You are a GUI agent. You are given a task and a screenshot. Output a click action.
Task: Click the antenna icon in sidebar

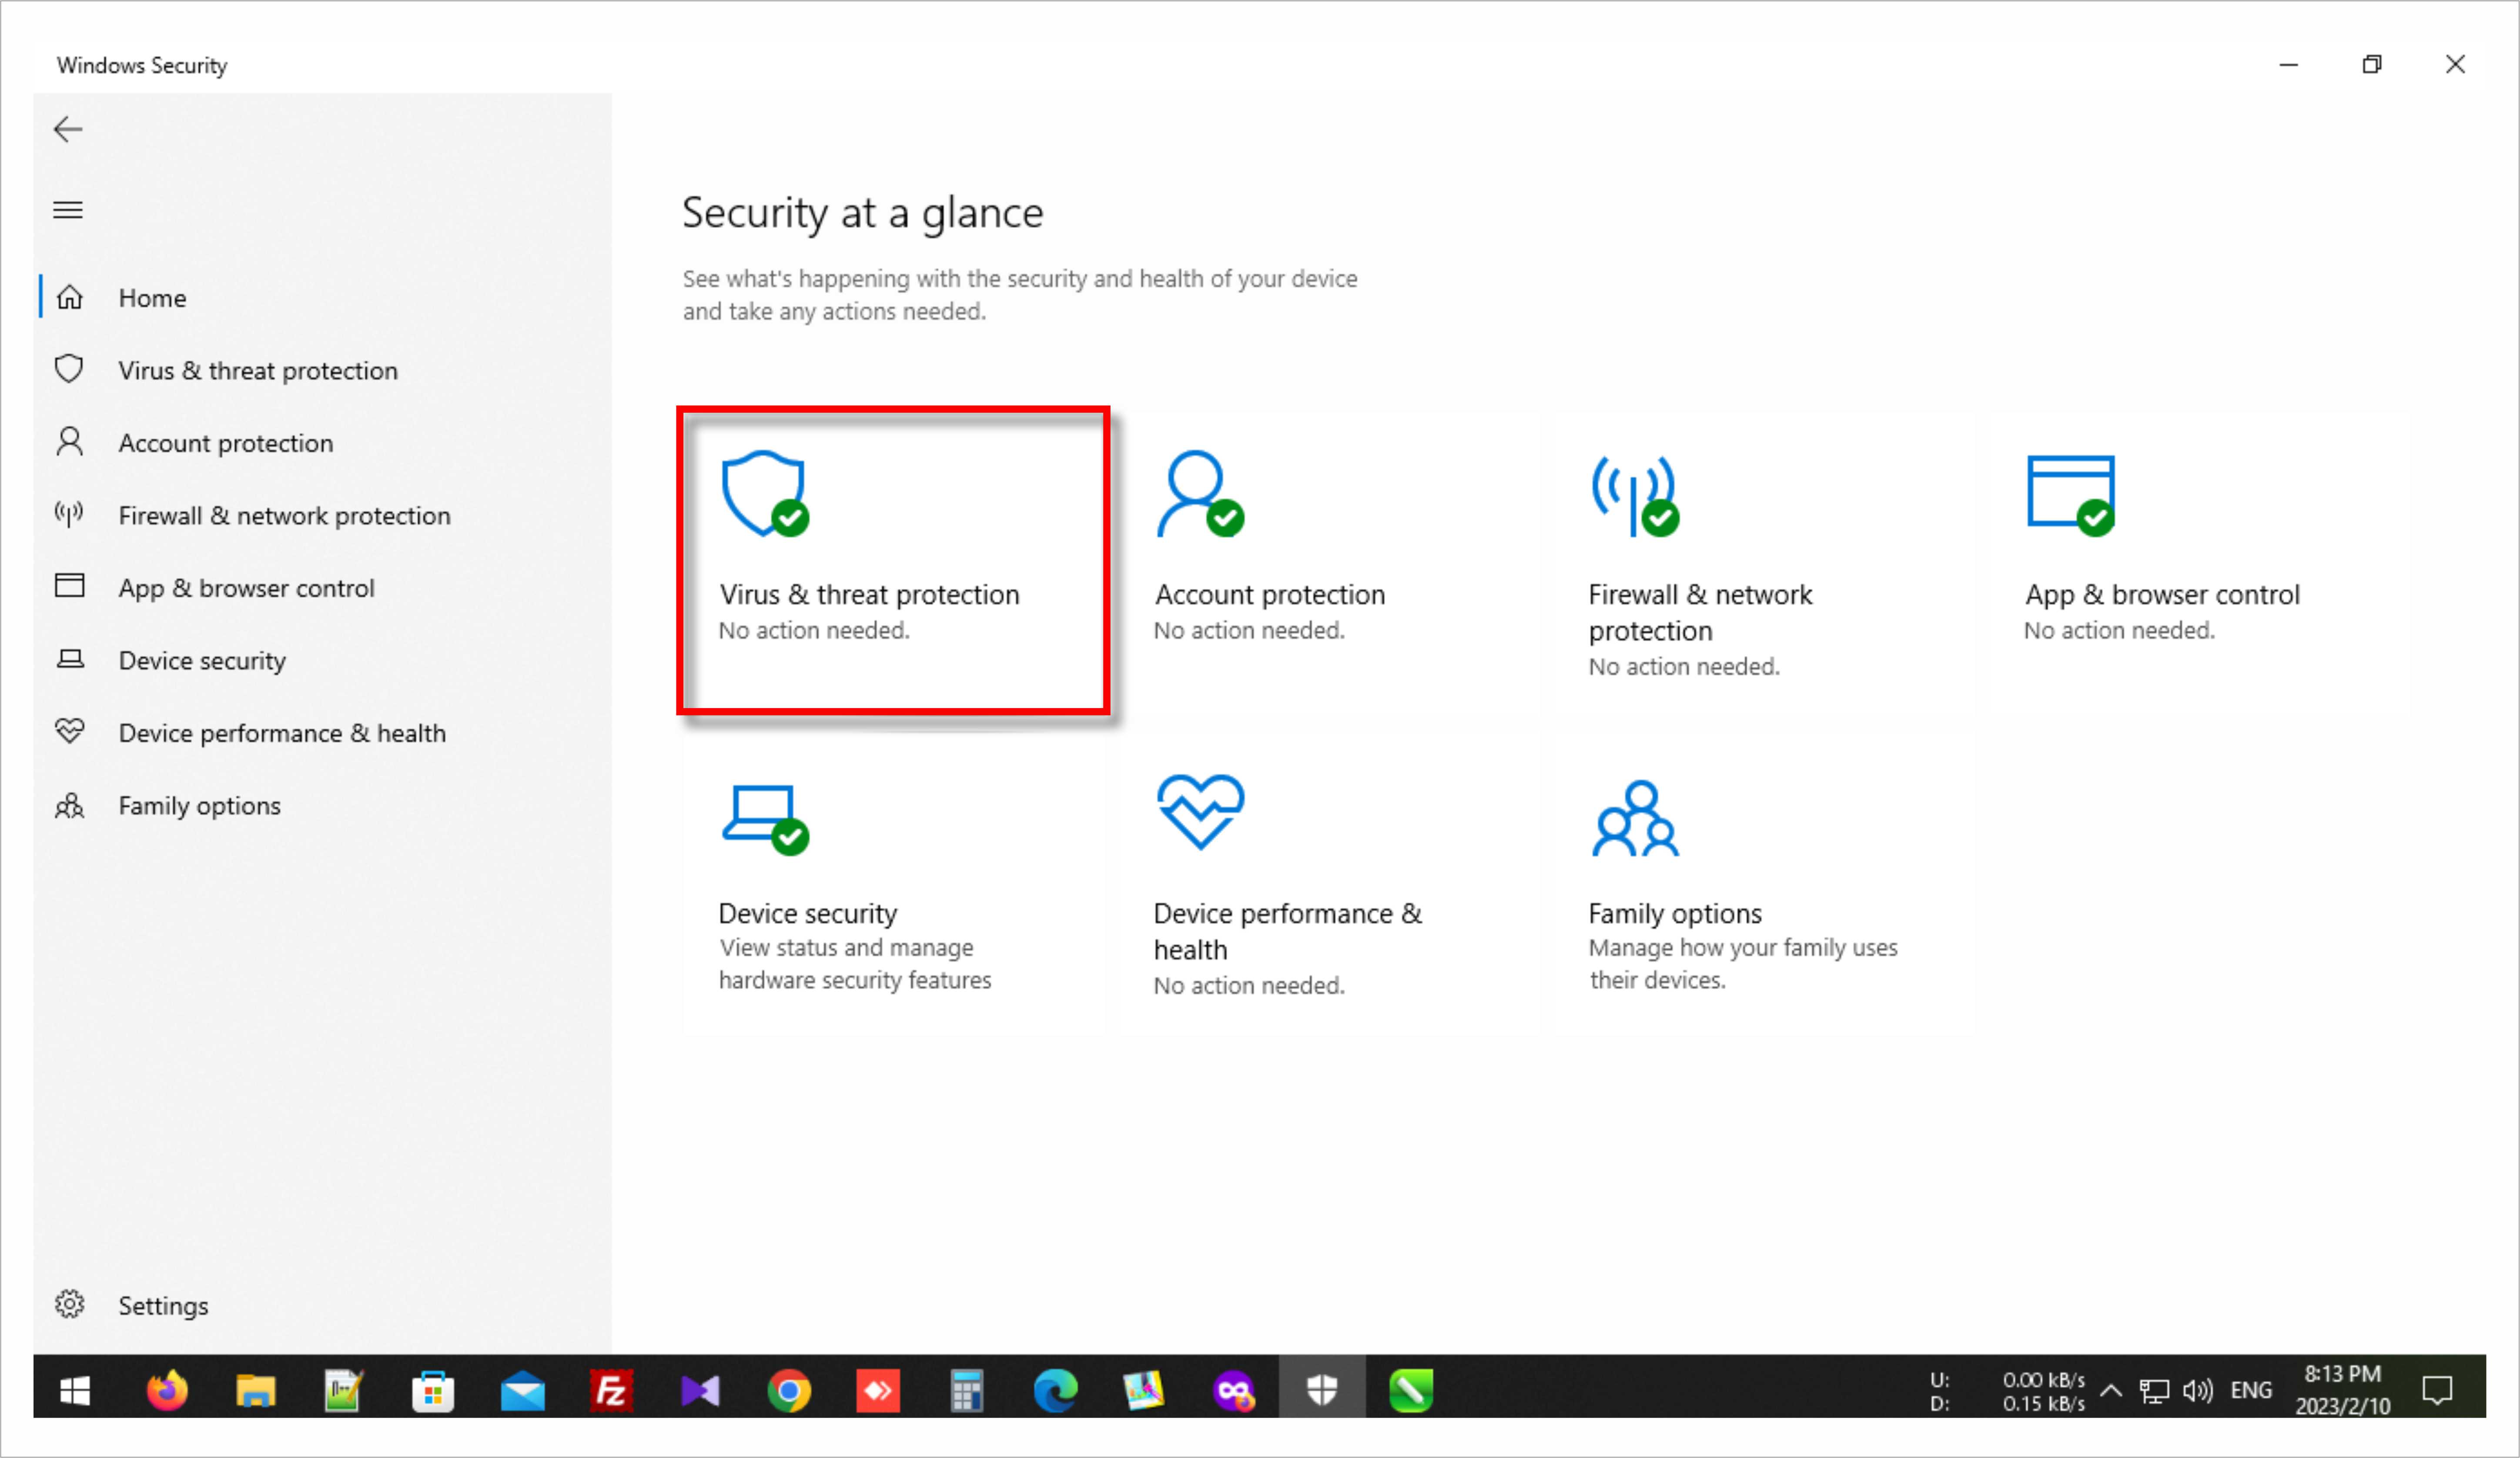(69, 514)
